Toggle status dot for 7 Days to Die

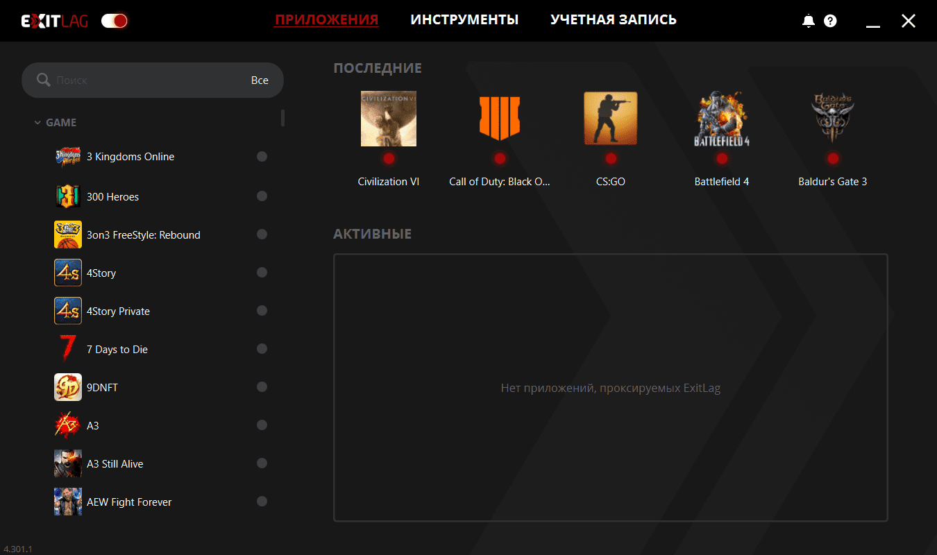coord(262,349)
